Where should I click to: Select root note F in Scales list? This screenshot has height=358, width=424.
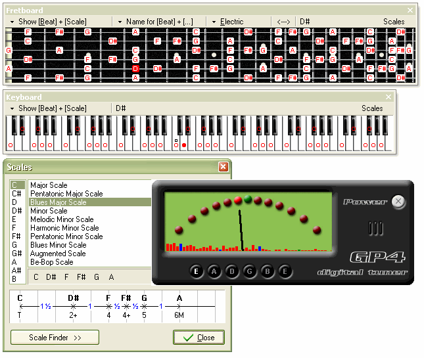18,228
